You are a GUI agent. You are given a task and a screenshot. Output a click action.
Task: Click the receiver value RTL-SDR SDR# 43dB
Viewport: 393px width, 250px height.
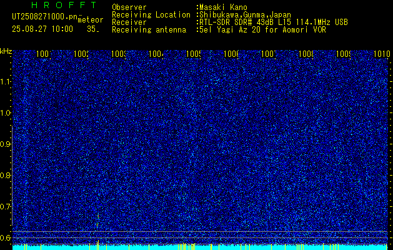pos(237,22)
